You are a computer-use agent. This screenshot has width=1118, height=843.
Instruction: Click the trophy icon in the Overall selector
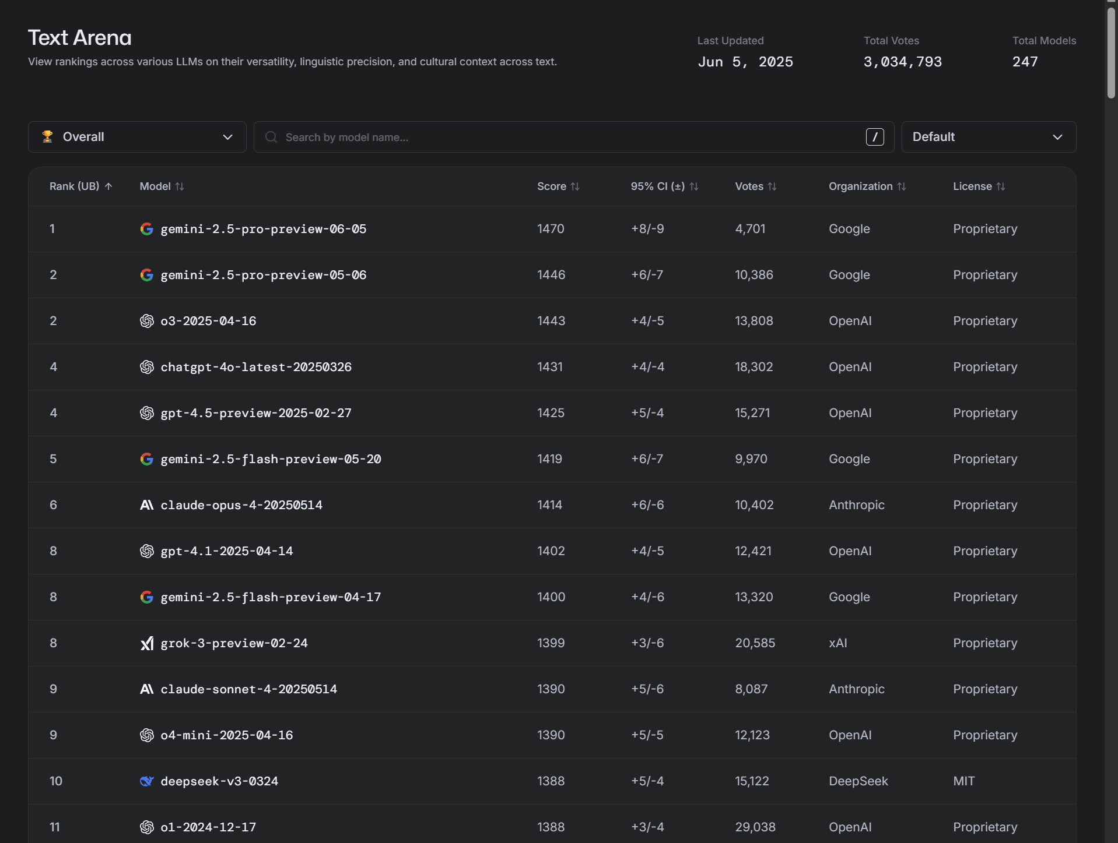pos(48,137)
